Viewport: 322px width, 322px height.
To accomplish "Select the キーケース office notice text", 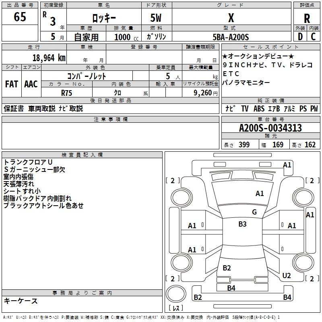I will tap(21, 301).
